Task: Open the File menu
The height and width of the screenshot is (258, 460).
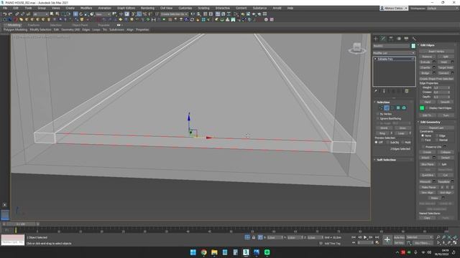Action: coord(5,8)
